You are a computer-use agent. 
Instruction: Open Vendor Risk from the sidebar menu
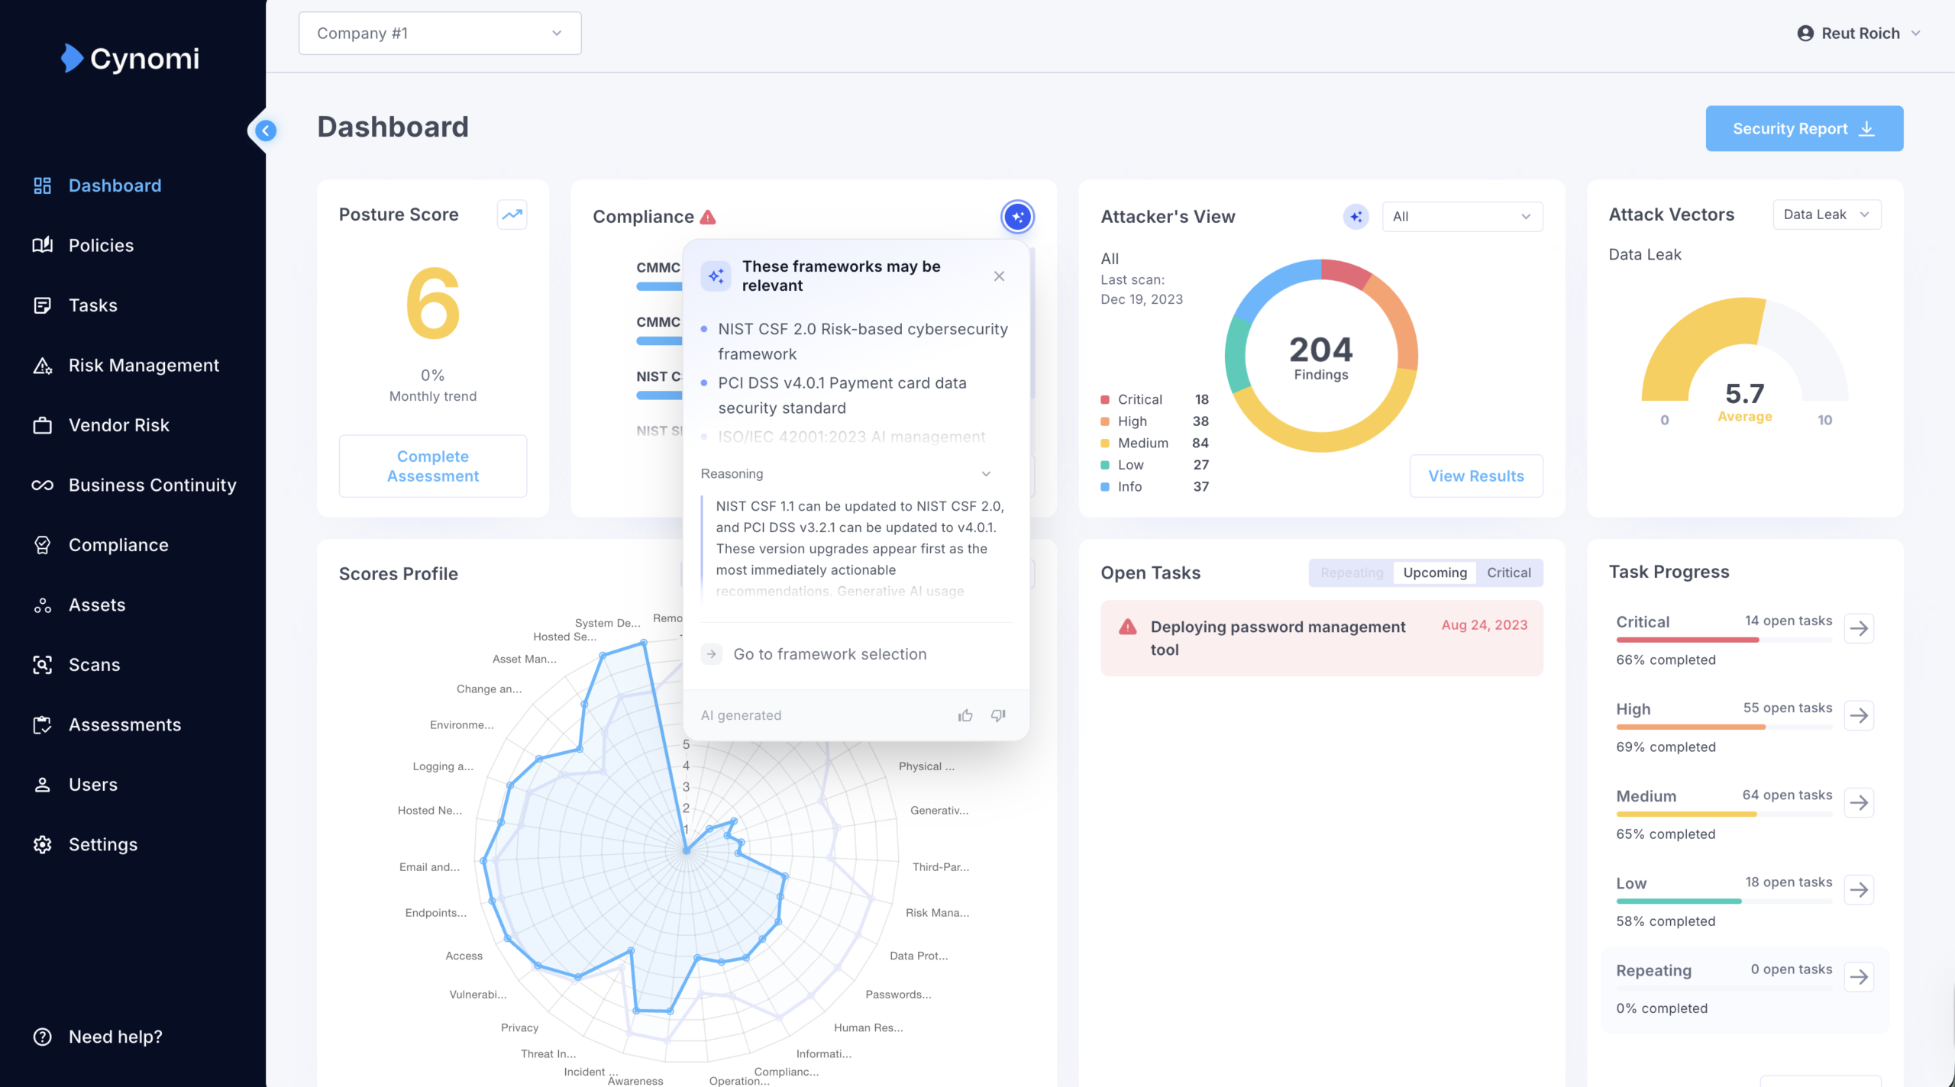point(119,425)
